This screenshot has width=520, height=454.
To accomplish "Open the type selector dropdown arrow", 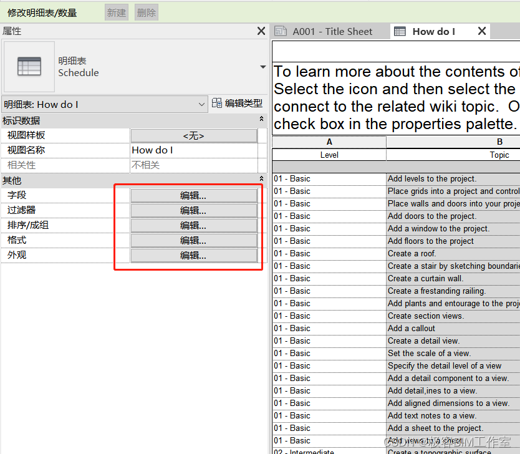I will (263, 67).
